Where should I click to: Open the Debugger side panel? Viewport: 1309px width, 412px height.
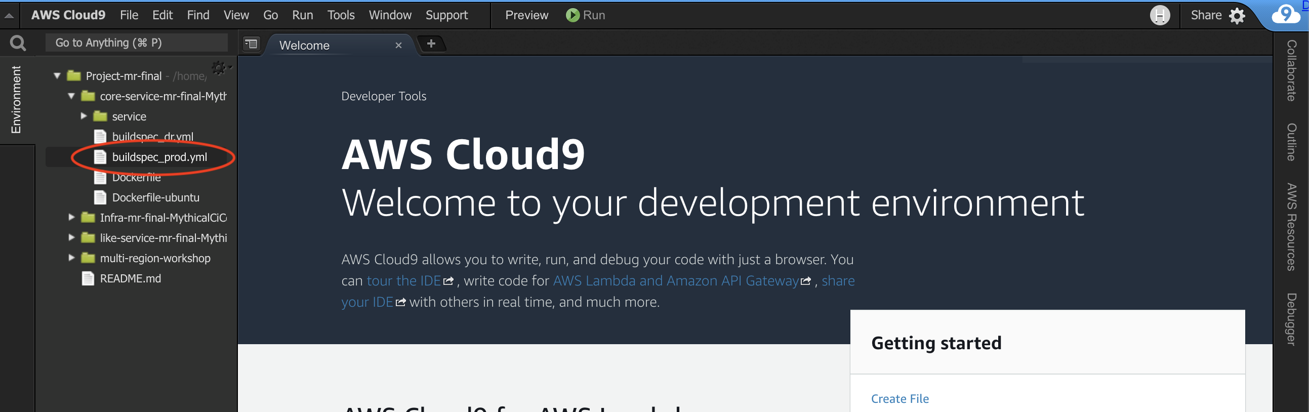1291,319
